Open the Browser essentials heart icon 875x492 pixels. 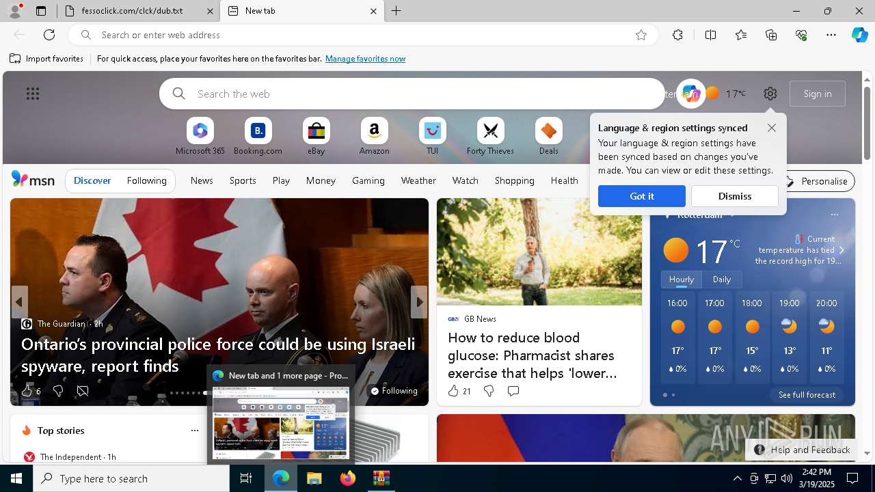(801, 35)
